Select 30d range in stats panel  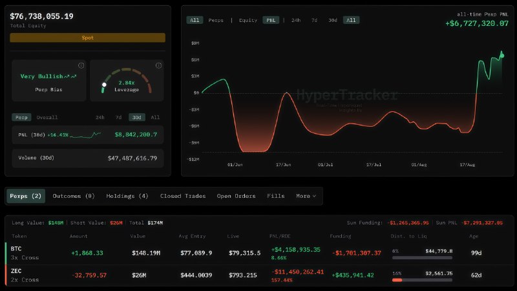[136, 117]
